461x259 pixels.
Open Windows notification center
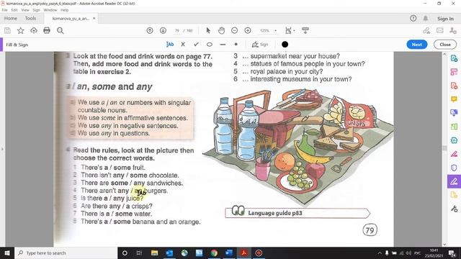tap(452, 253)
